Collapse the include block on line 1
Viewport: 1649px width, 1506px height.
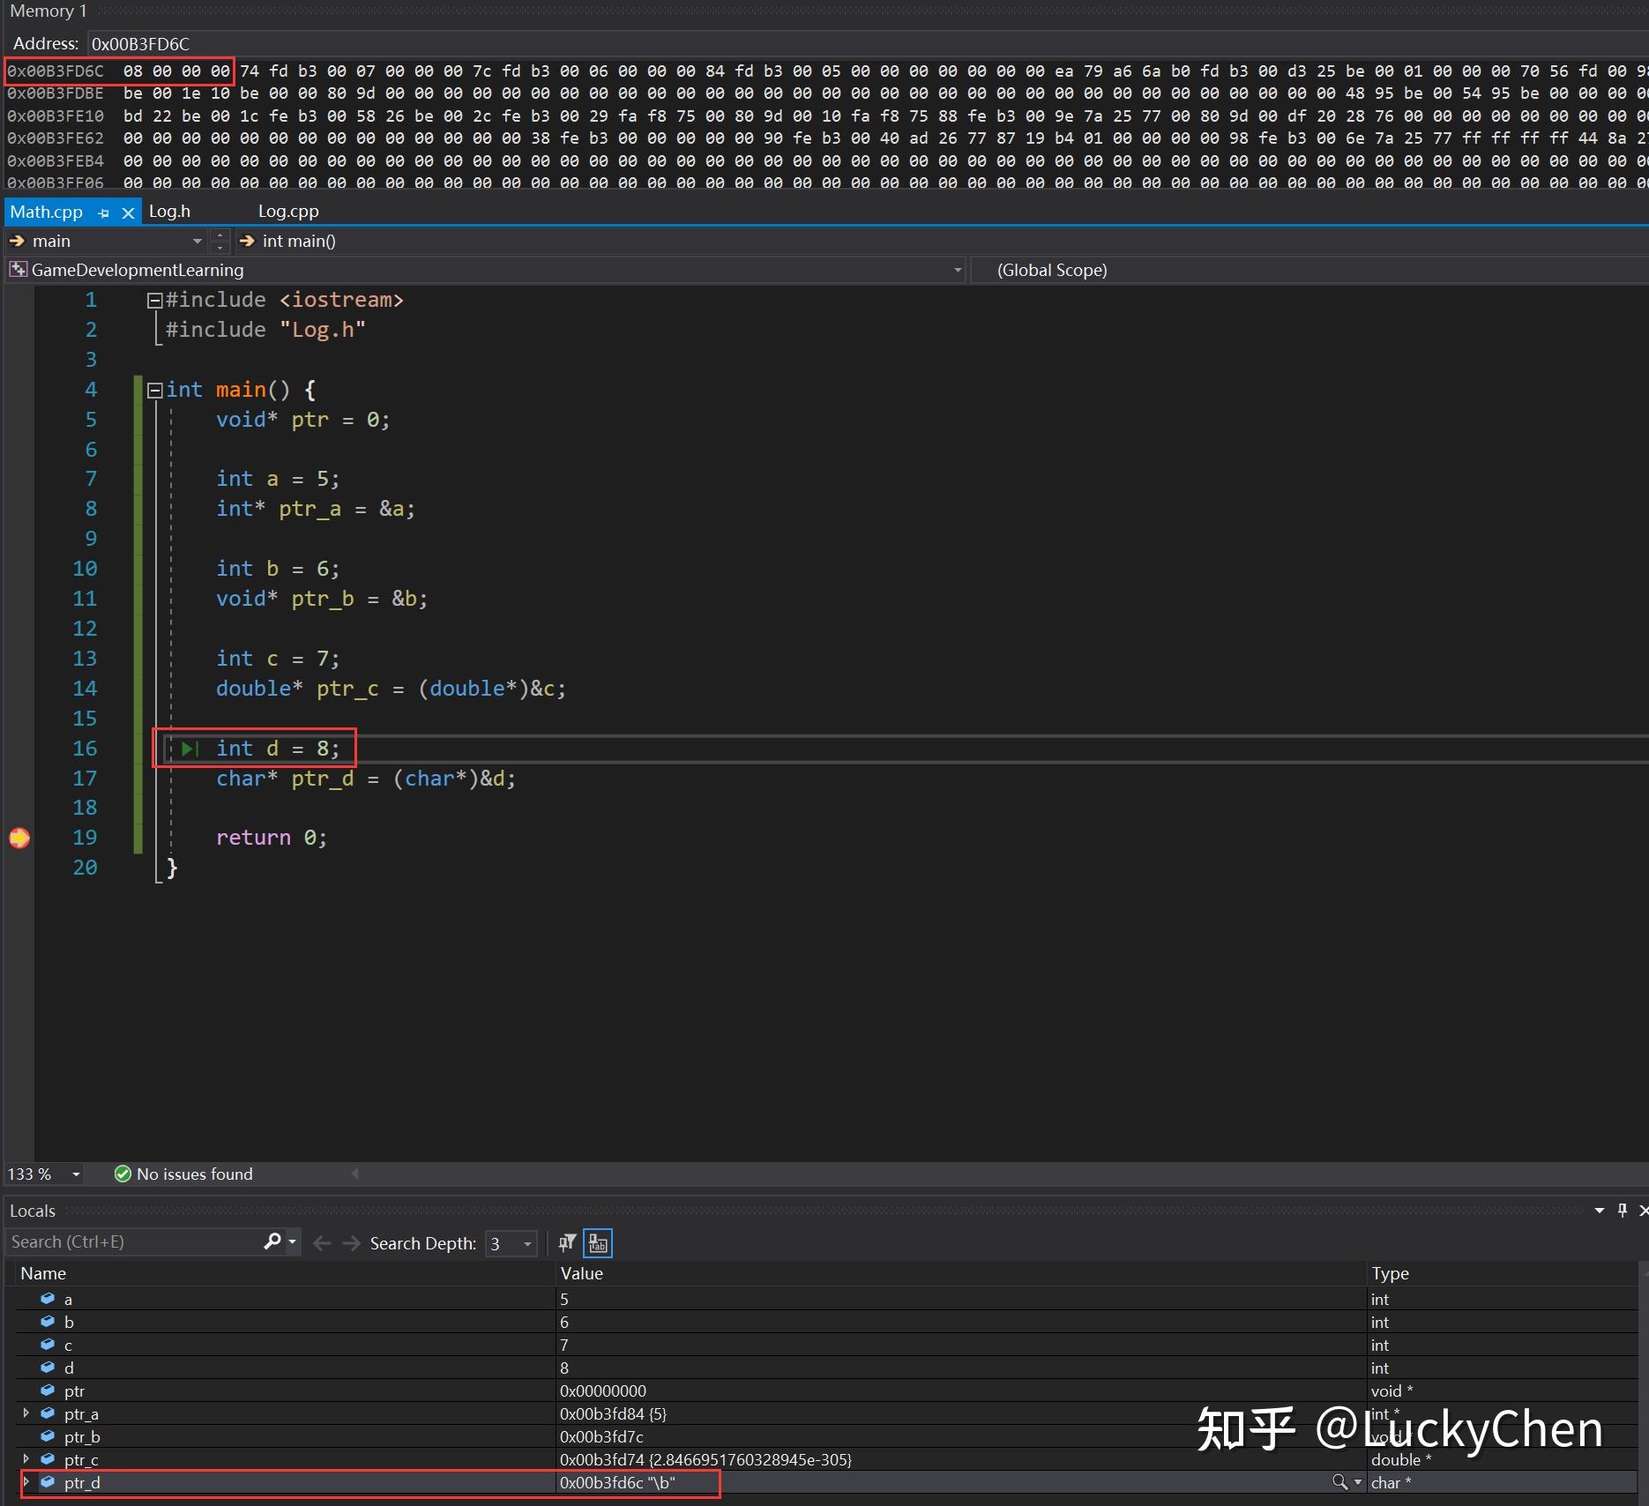(153, 300)
